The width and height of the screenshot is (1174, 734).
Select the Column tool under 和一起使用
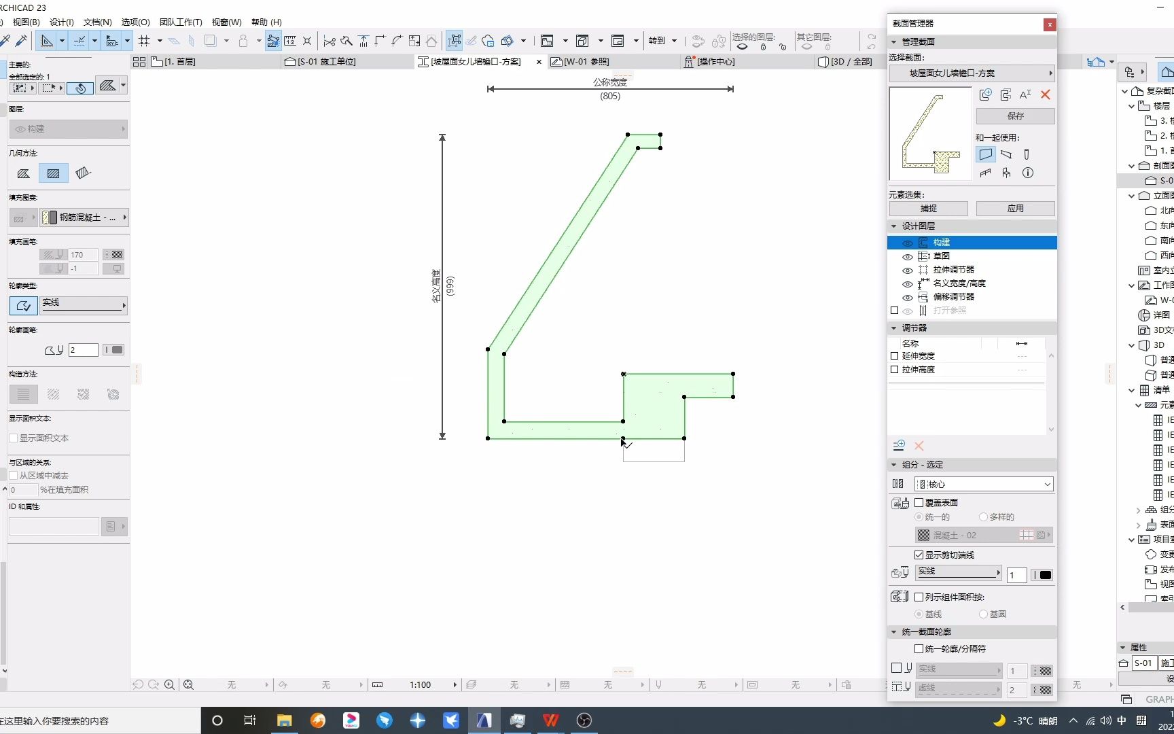pos(1027,154)
